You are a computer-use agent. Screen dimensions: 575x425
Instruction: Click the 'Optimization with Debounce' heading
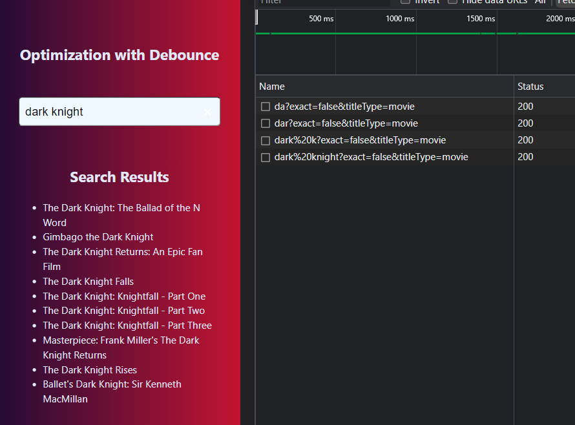pos(120,56)
